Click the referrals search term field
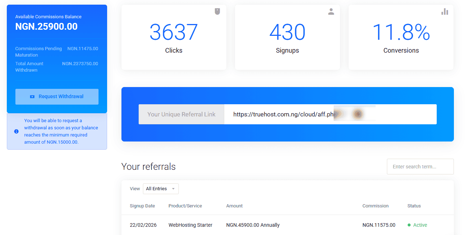The height and width of the screenshot is (235, 465). tap(420, 167)
